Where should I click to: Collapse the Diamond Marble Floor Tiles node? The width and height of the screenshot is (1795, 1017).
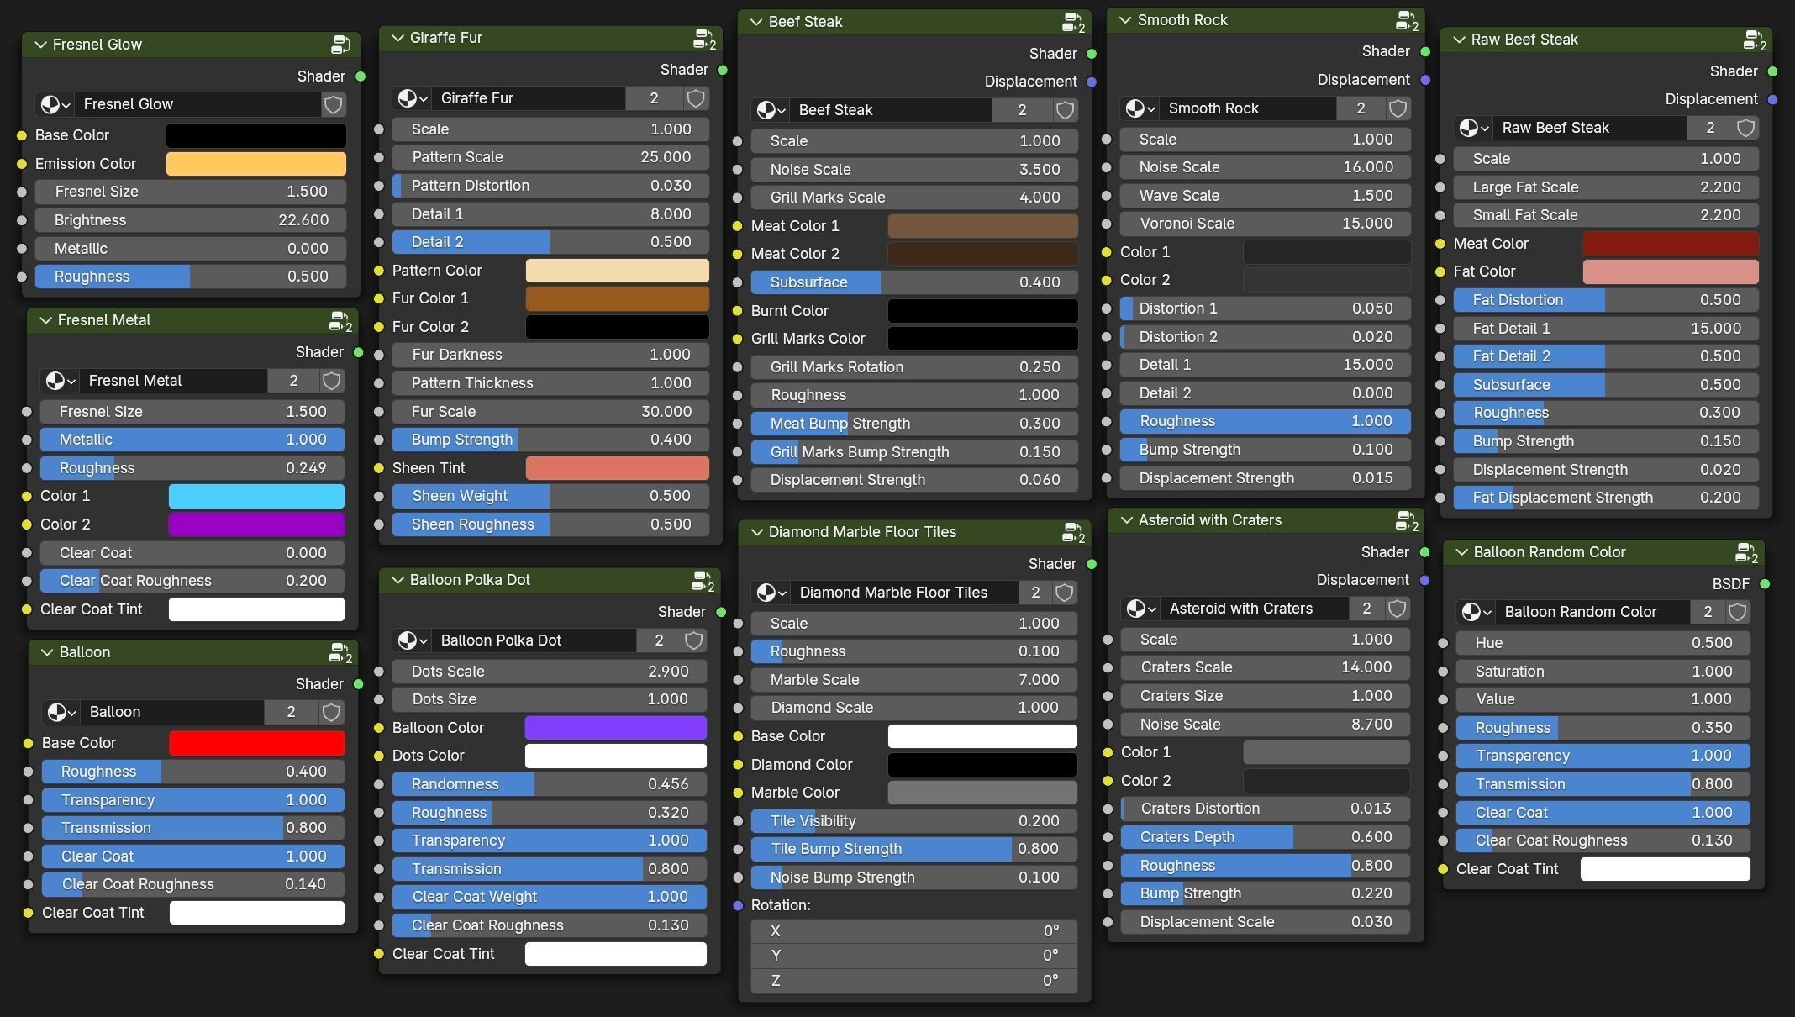click(x=755, y=532)
